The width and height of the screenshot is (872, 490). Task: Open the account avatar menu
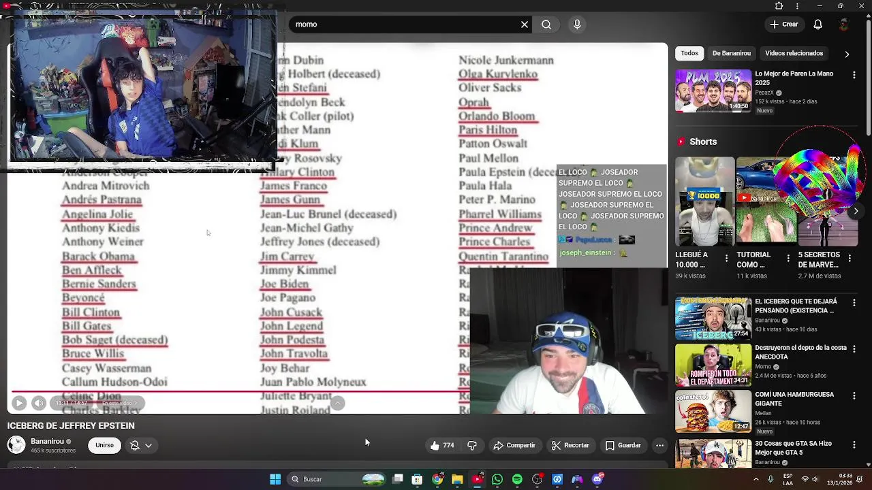(845, 24)
